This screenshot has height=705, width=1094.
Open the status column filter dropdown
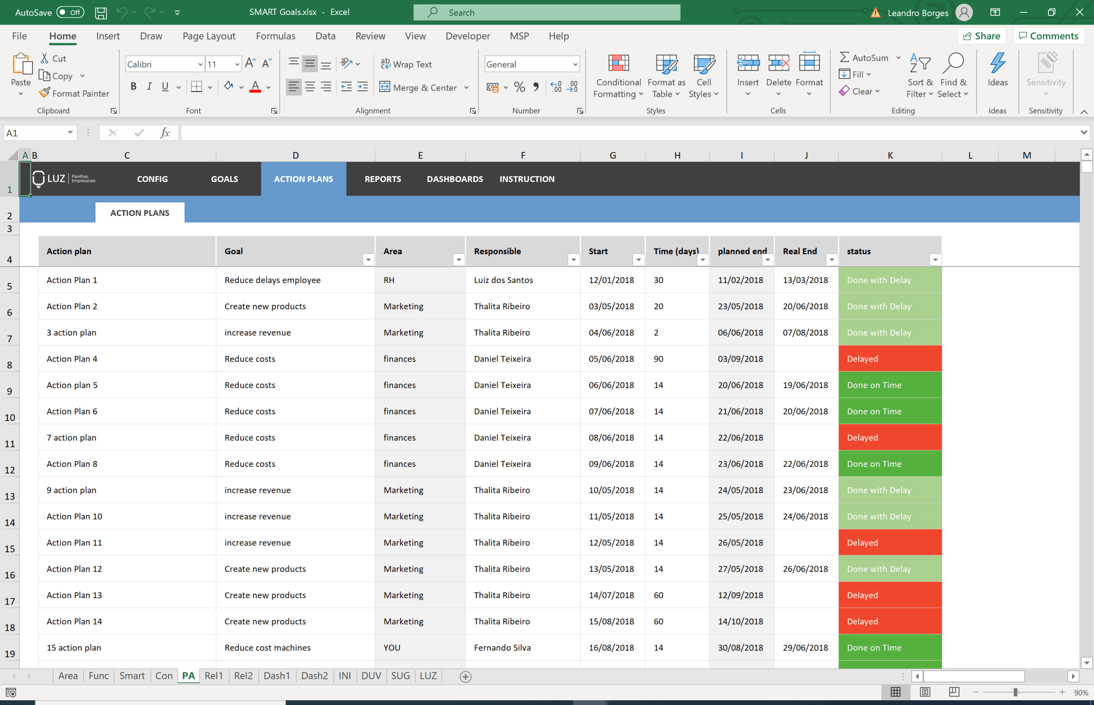(x=935, y=260)
